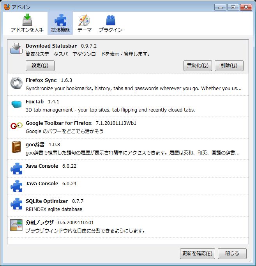Select the SQLite Optimizer 0.7.7 title

coord(55,201)
